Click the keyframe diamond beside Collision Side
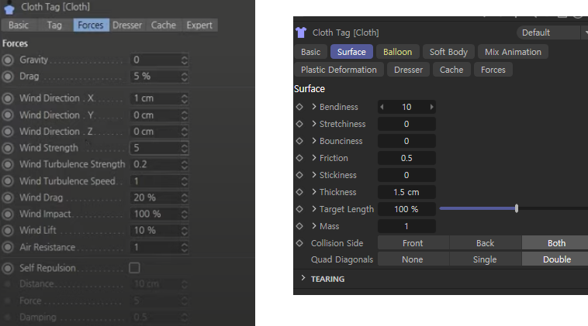588x326 pixels. [x=299, y=243]
